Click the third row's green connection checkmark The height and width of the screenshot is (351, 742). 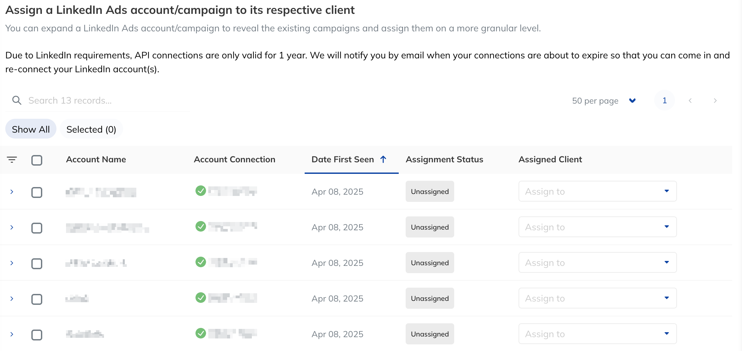click(201, 262)
